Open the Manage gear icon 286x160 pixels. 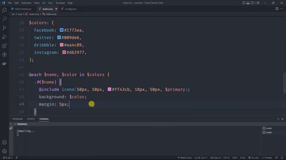[x=4, y=151]
